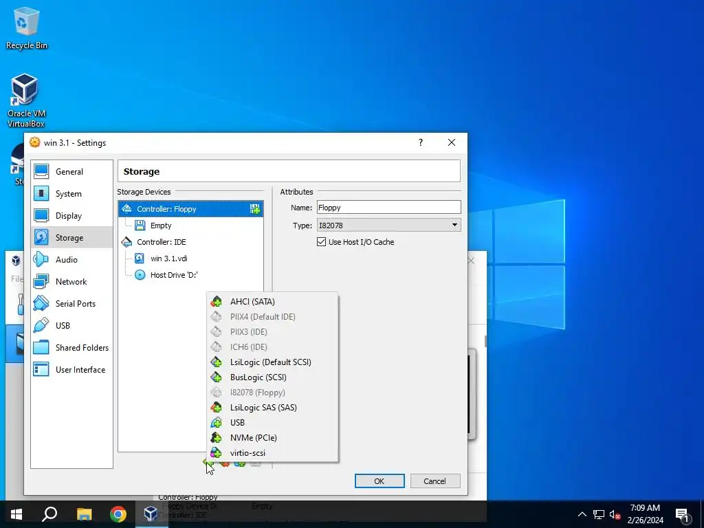
Task: Open taskbar Search
Action: pyautogui.click(x=49, y=514)
